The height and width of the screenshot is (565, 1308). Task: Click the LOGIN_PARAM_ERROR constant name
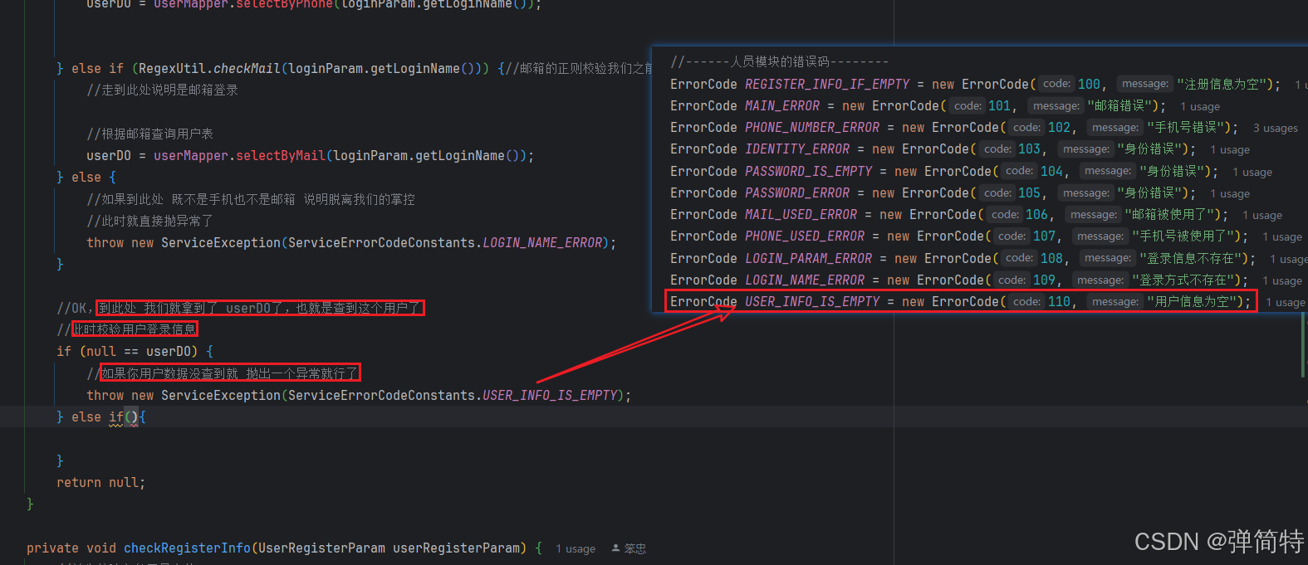pos(809,258)
